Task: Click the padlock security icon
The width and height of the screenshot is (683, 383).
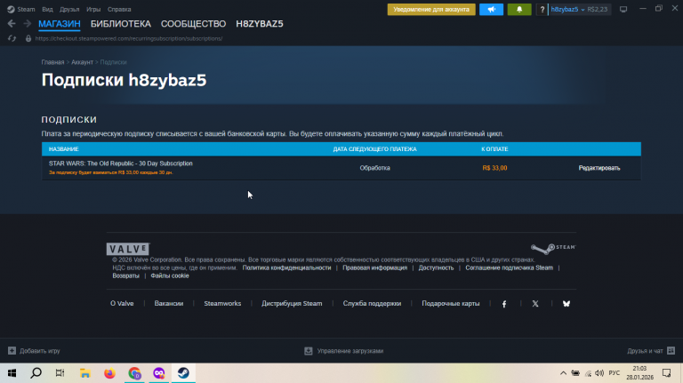Action: click(x=28, y=38)
